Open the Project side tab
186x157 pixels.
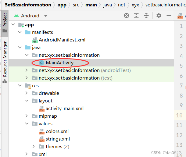(x=5, y=23)
